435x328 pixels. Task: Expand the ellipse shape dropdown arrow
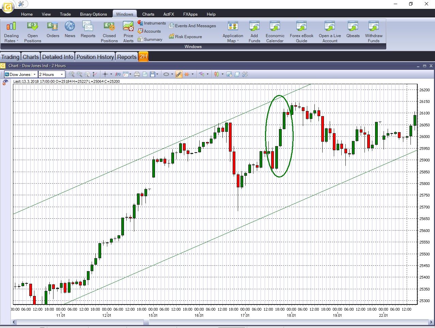click(172, 74)
